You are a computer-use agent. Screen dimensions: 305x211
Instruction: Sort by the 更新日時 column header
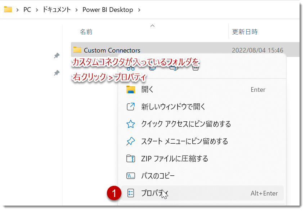(x=245, y=32)
